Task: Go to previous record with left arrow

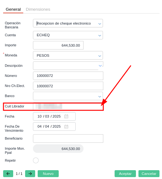Action: 8,174
